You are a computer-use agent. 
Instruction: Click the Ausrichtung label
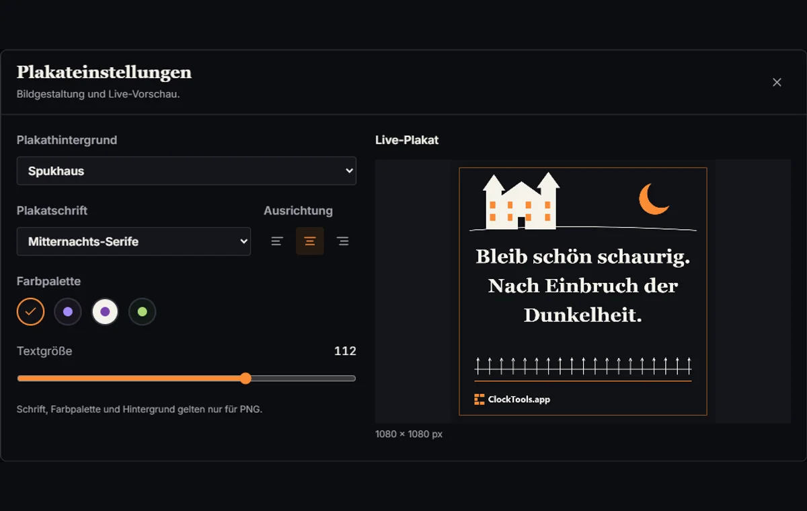tap(298, 210)
